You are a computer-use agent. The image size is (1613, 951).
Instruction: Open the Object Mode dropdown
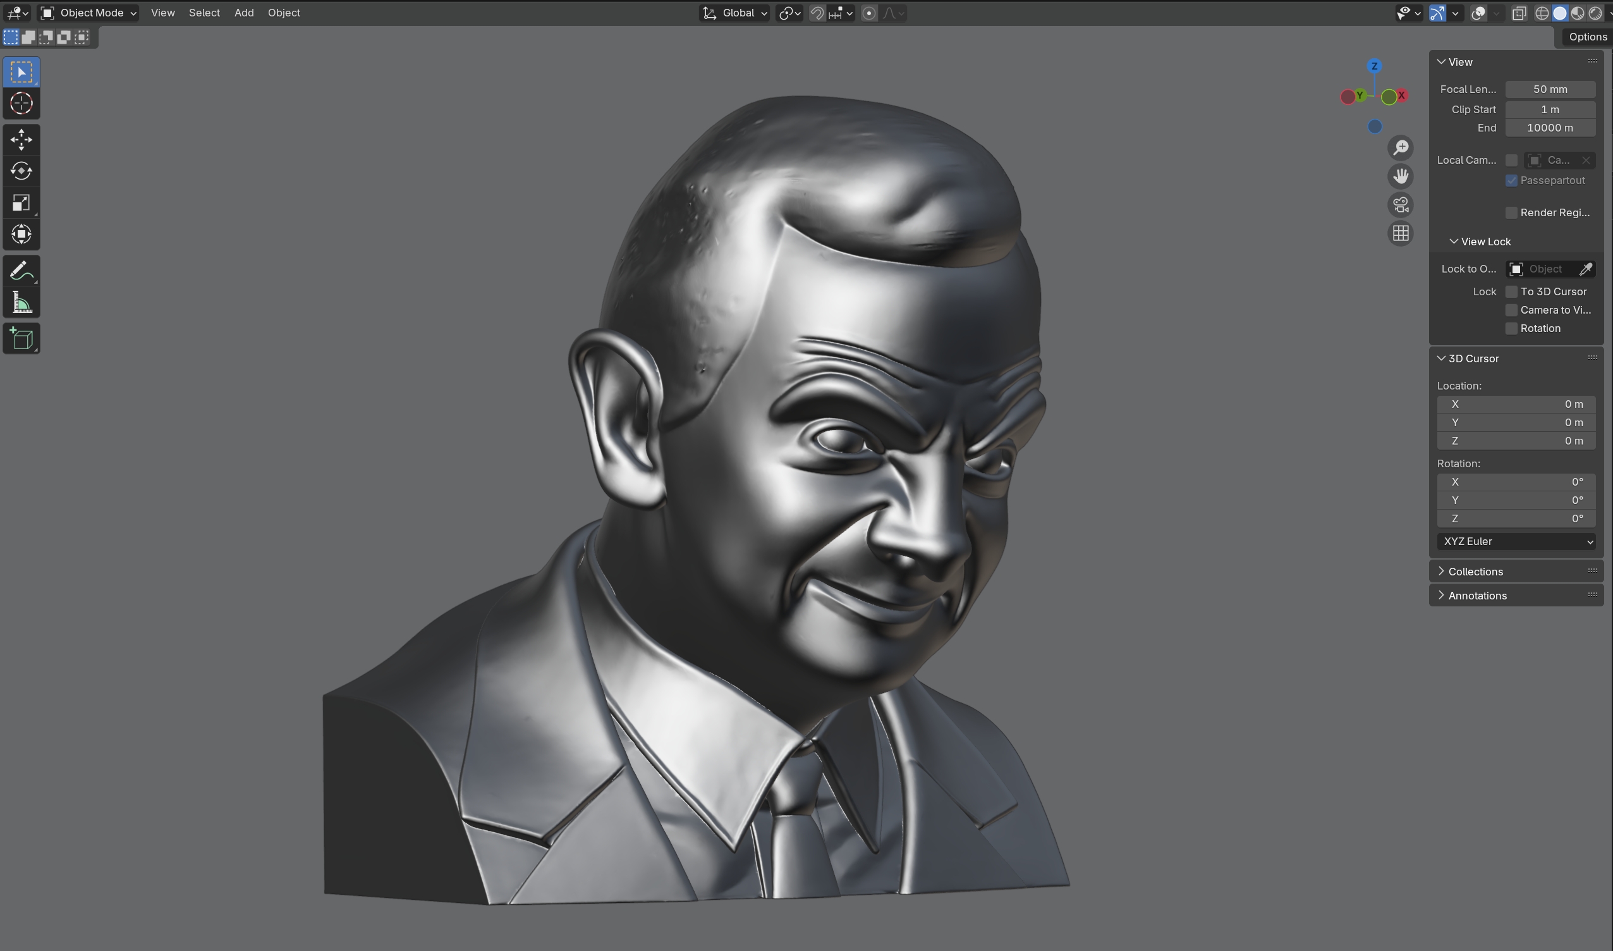89,13
